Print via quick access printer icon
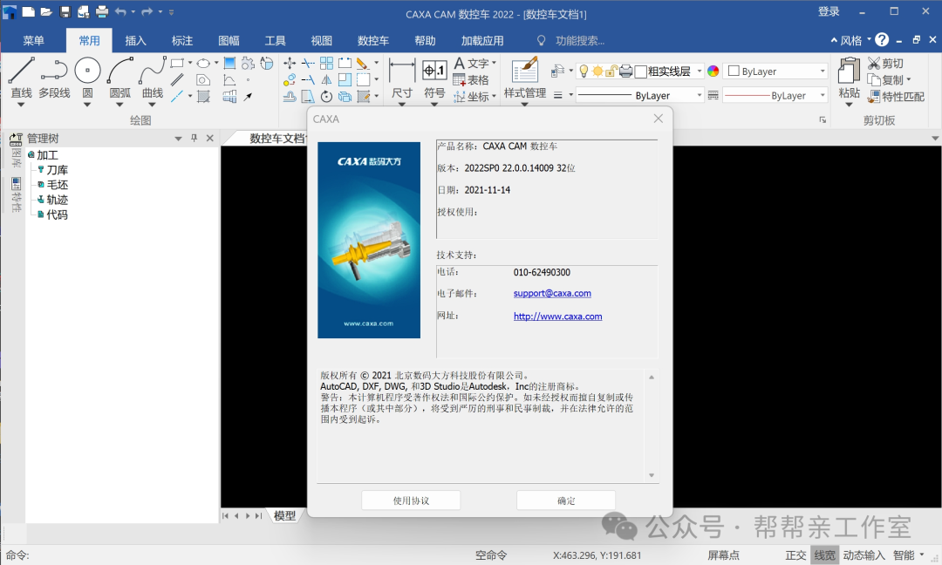 click(x=102, y=11)
